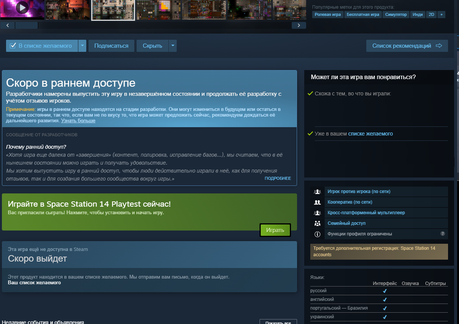459x324 pixels.
Task: Click the info icon for limited profile features
Action: click(x=317, y=234)
